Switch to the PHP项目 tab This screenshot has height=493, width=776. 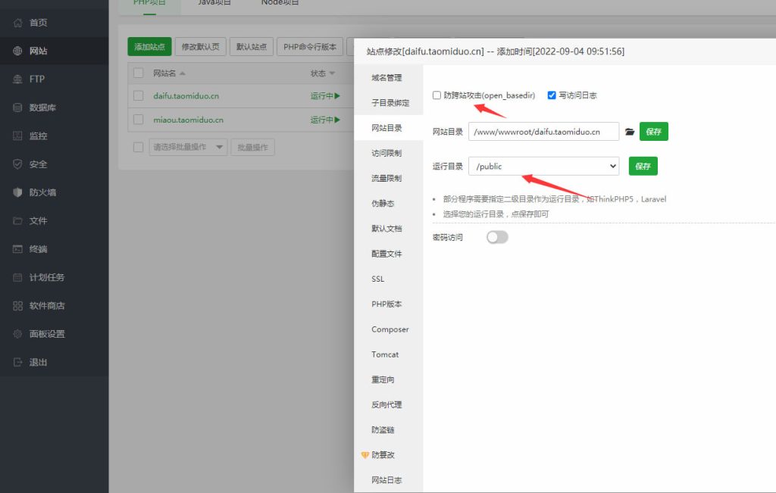pyautogui.click(x=149, y=3)
